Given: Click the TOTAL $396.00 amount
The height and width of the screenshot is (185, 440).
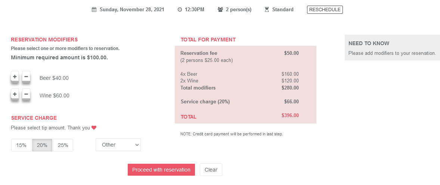Looking at the screenshot, I should coord(290,115).
